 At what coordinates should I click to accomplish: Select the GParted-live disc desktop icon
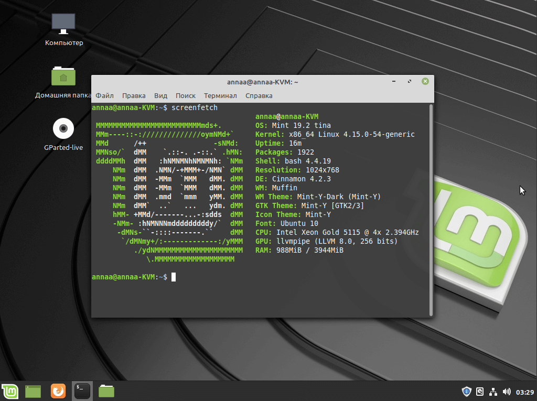pos(63,135)
